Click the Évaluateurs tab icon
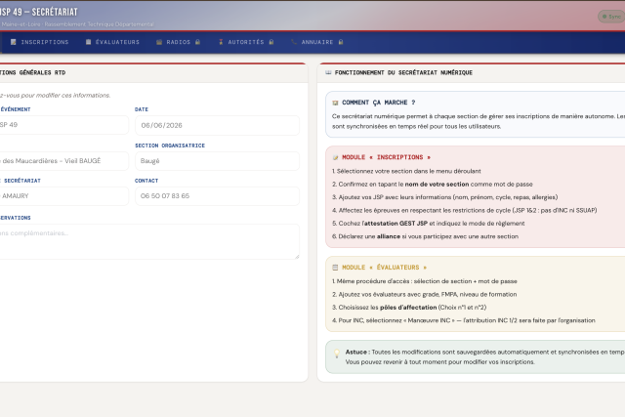 (x=89, y=42)
